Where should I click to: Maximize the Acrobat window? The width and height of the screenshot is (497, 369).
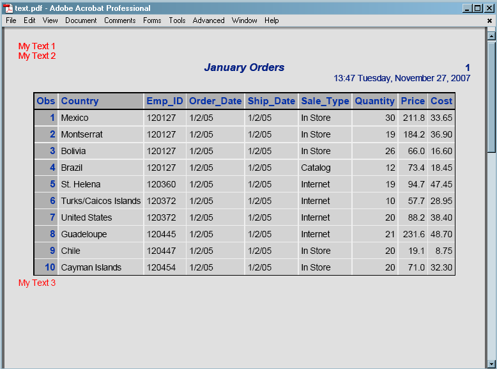(x=478, y=8)
